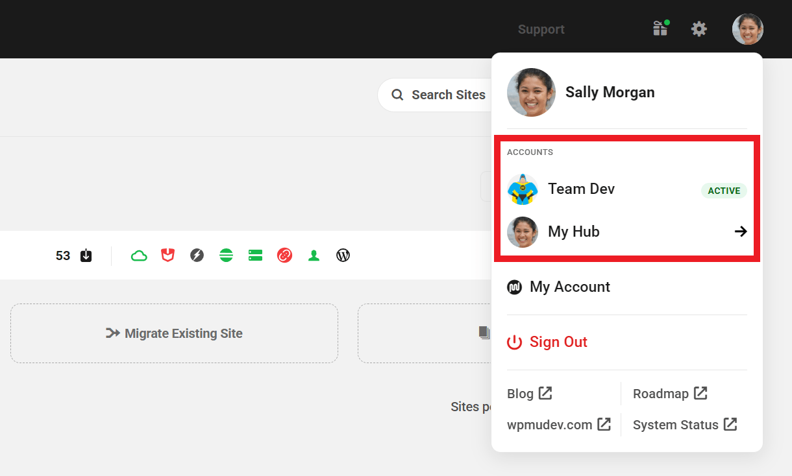This screenshot has width=792, height=476.
Task: Open the red Defender shield icon
Action: [x=167, y=256]
